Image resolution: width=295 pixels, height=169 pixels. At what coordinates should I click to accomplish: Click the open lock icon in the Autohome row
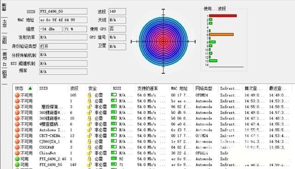[x=89, y=130]
